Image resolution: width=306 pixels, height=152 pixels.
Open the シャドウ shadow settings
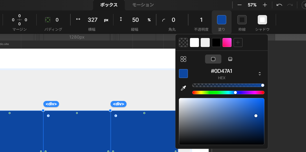pos(262,20)
